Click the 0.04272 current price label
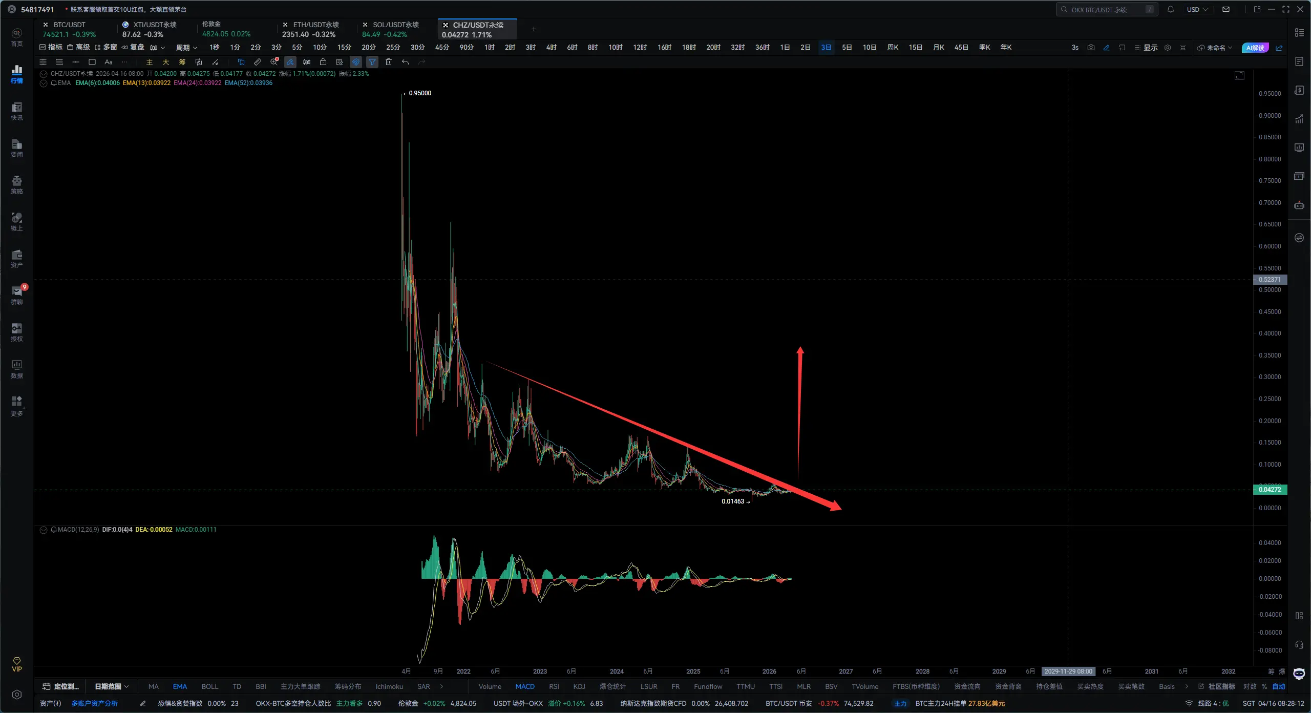The width and height of the screenshot is (1311, 713). [x=1270, y=490]
